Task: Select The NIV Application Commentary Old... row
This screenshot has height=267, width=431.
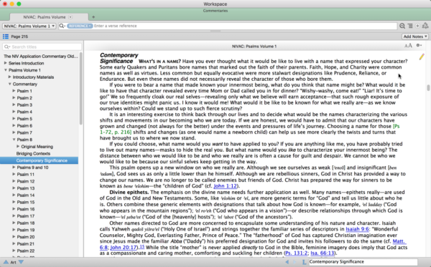Action: point(41,56)
